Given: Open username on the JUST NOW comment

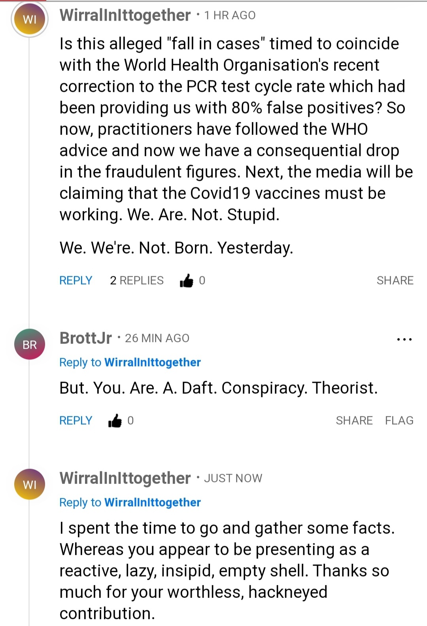Looking at the screenshot, I should click(125, 478).
